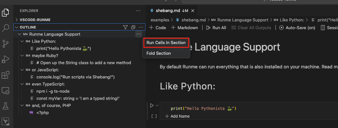Choose Fold Section from the context menu
The height and width of the screenshot is (128, 338).
tap(159, 53)
